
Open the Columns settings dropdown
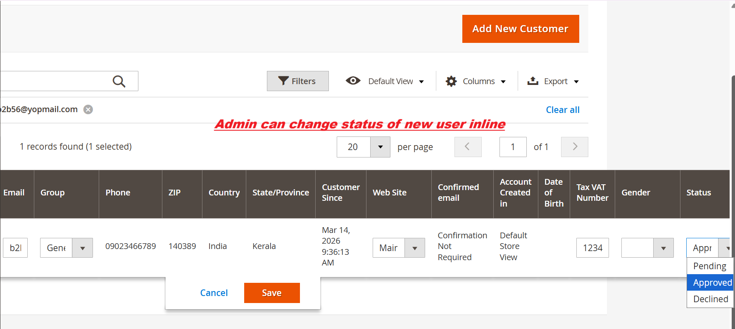coord(476,81)
